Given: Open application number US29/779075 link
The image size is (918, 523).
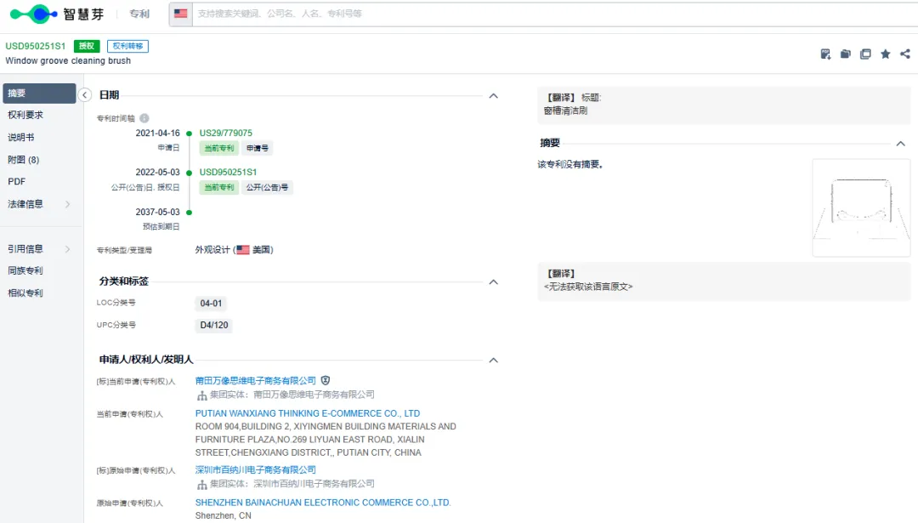Looking at the screenshot, I should pyautogui.click(x=226, y=133).
